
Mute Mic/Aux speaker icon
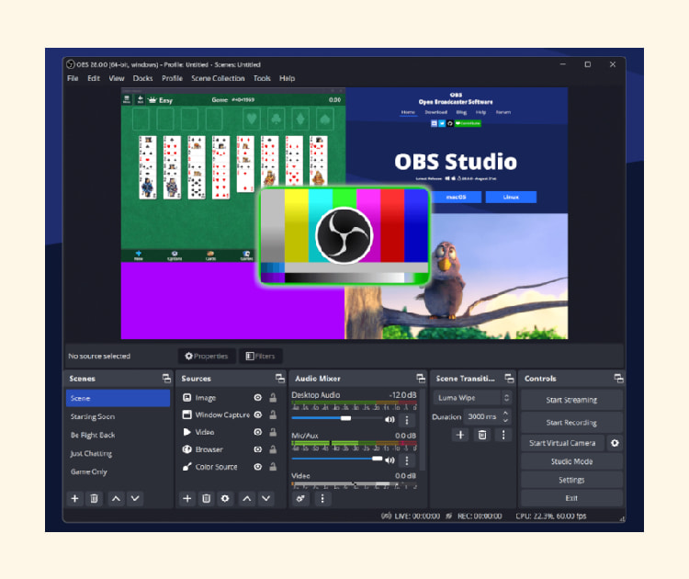(390, 460)
